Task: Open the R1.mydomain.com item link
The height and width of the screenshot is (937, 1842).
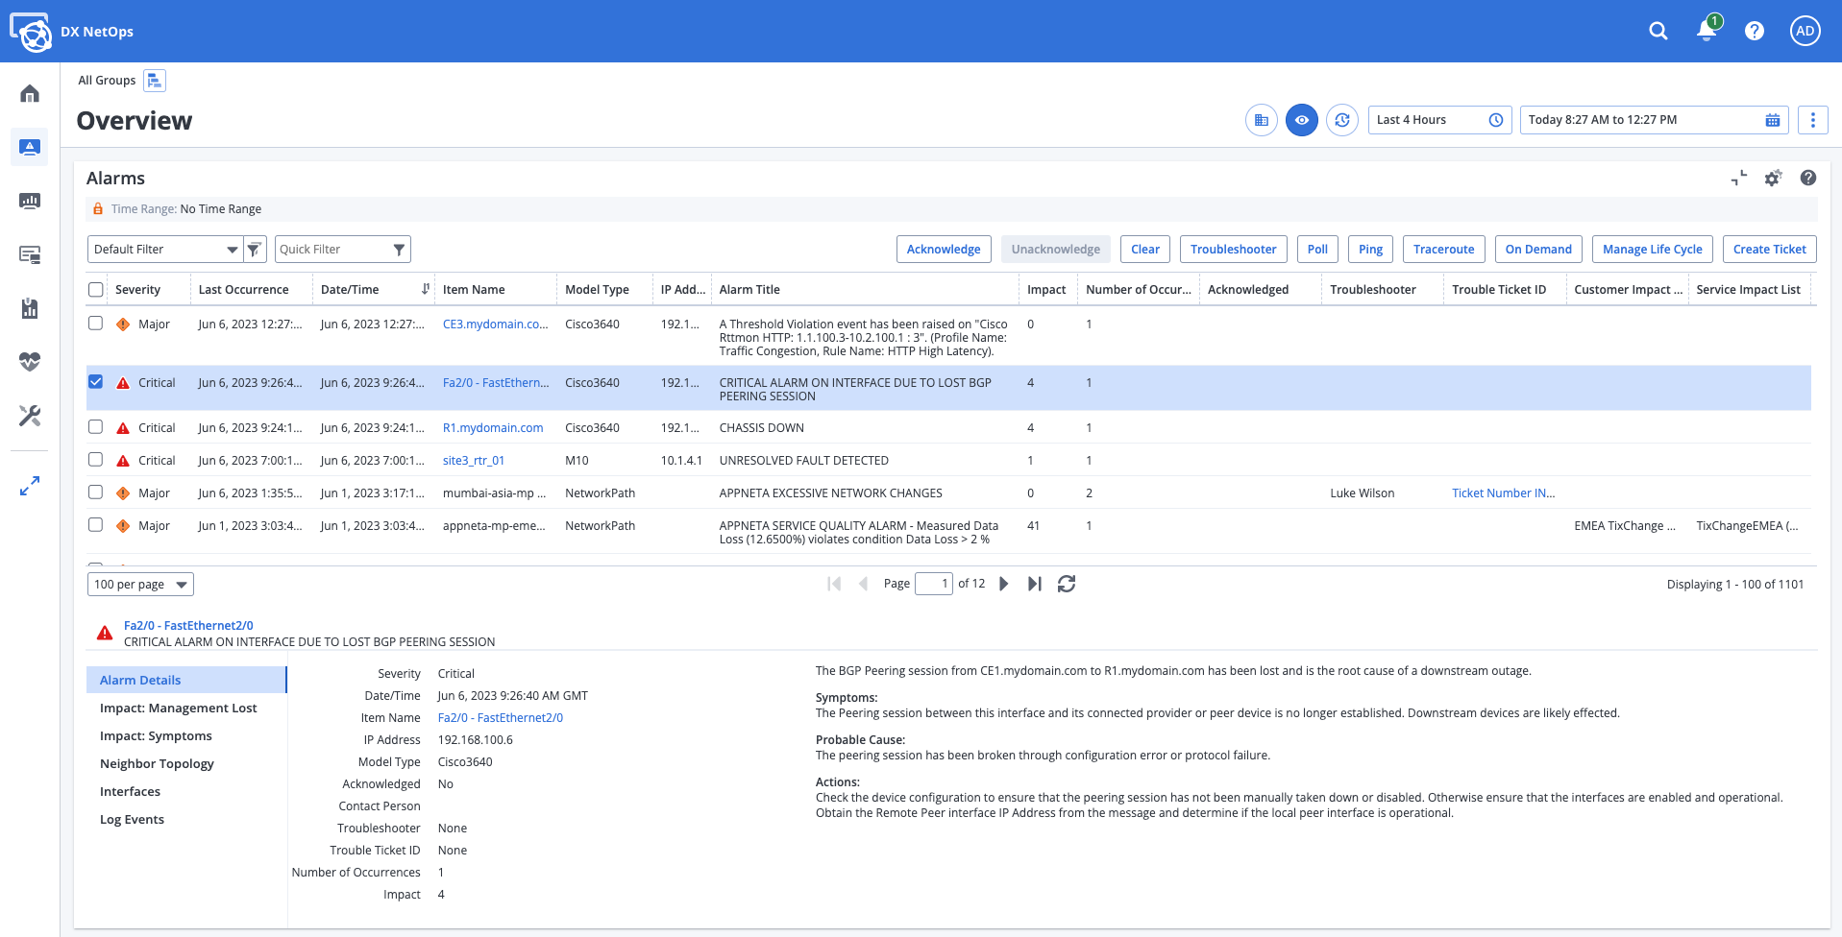Action: point(492,428)
